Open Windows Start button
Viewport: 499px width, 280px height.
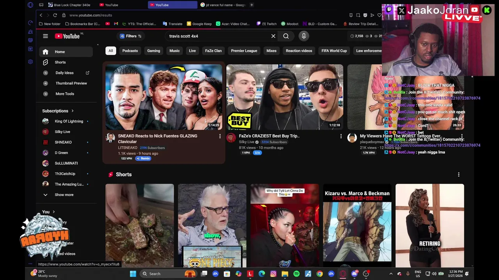pos(133,274)
